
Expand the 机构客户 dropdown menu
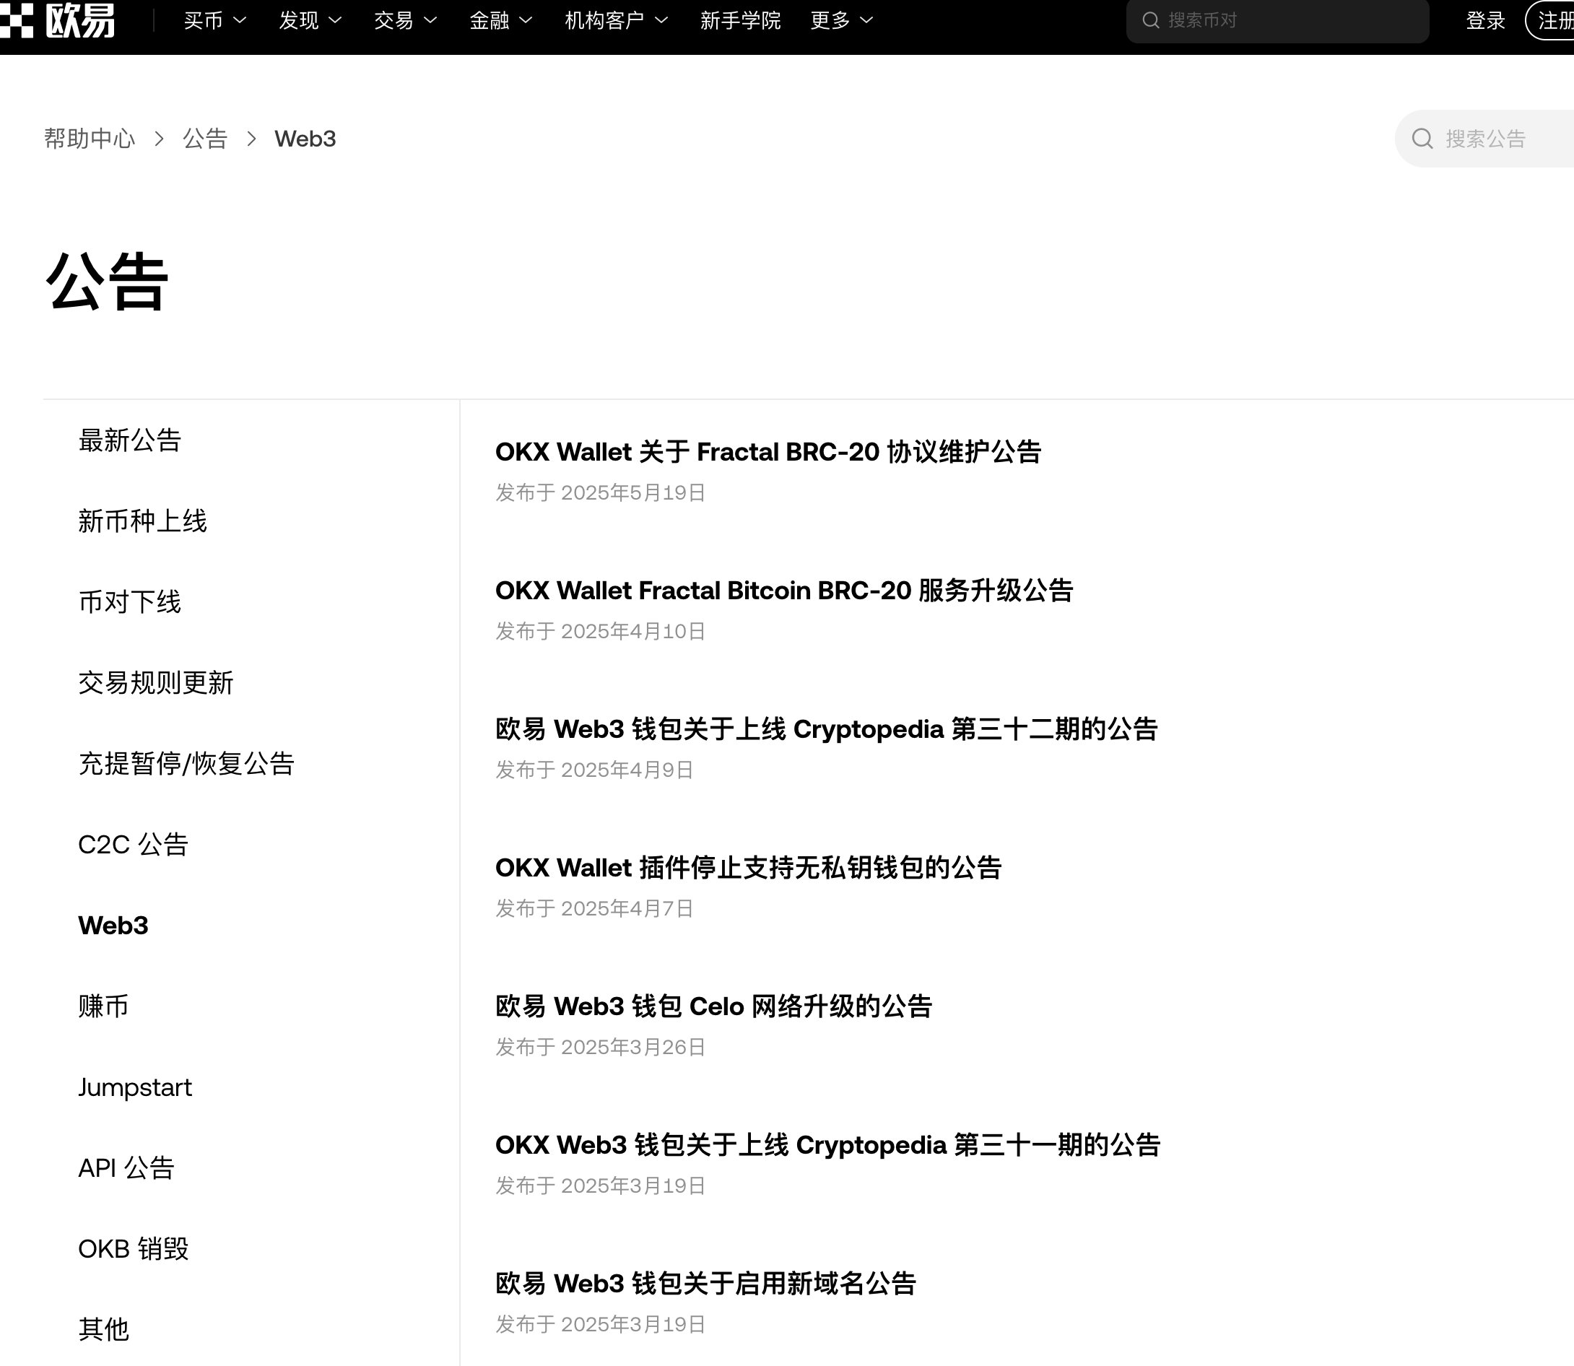616,21
